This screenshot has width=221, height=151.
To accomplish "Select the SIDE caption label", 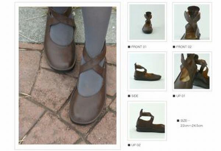I will coord(135,96).
